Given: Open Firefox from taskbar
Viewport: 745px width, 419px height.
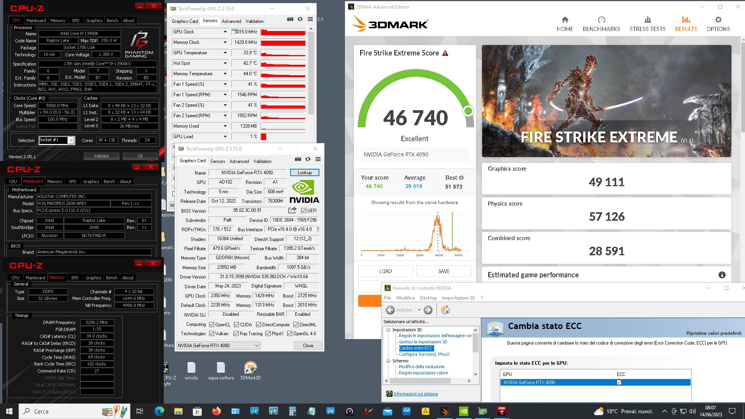Looking at the screenshot, I should click(x=216, y=411).
